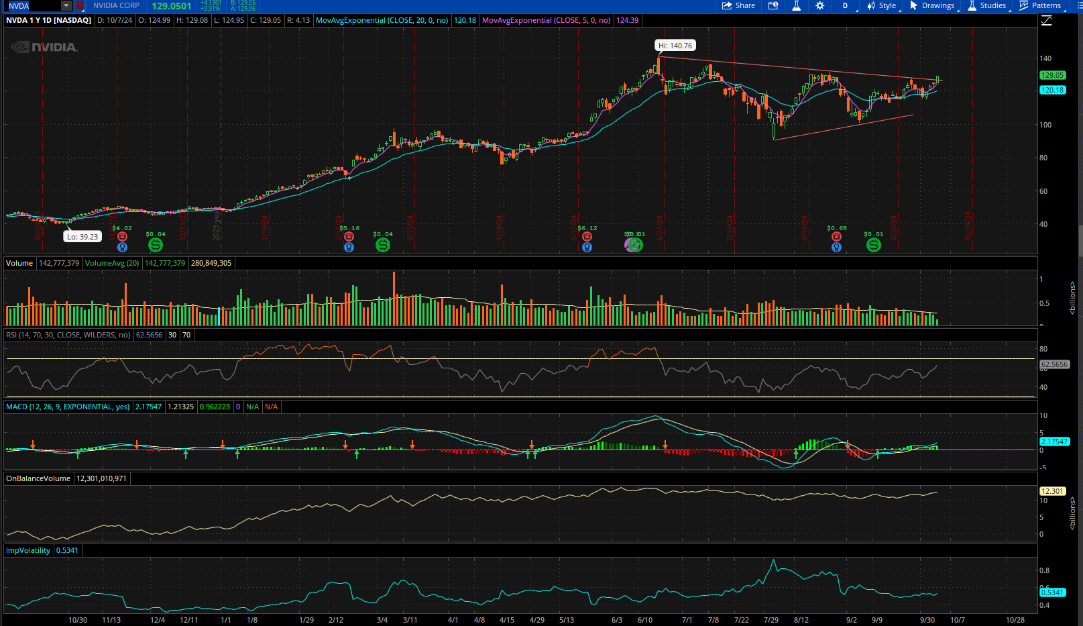The height and width of the screenshot is (626, 1083).
Task: Toggle the chart axis scale icon
Action: [x=1046, y=20]
